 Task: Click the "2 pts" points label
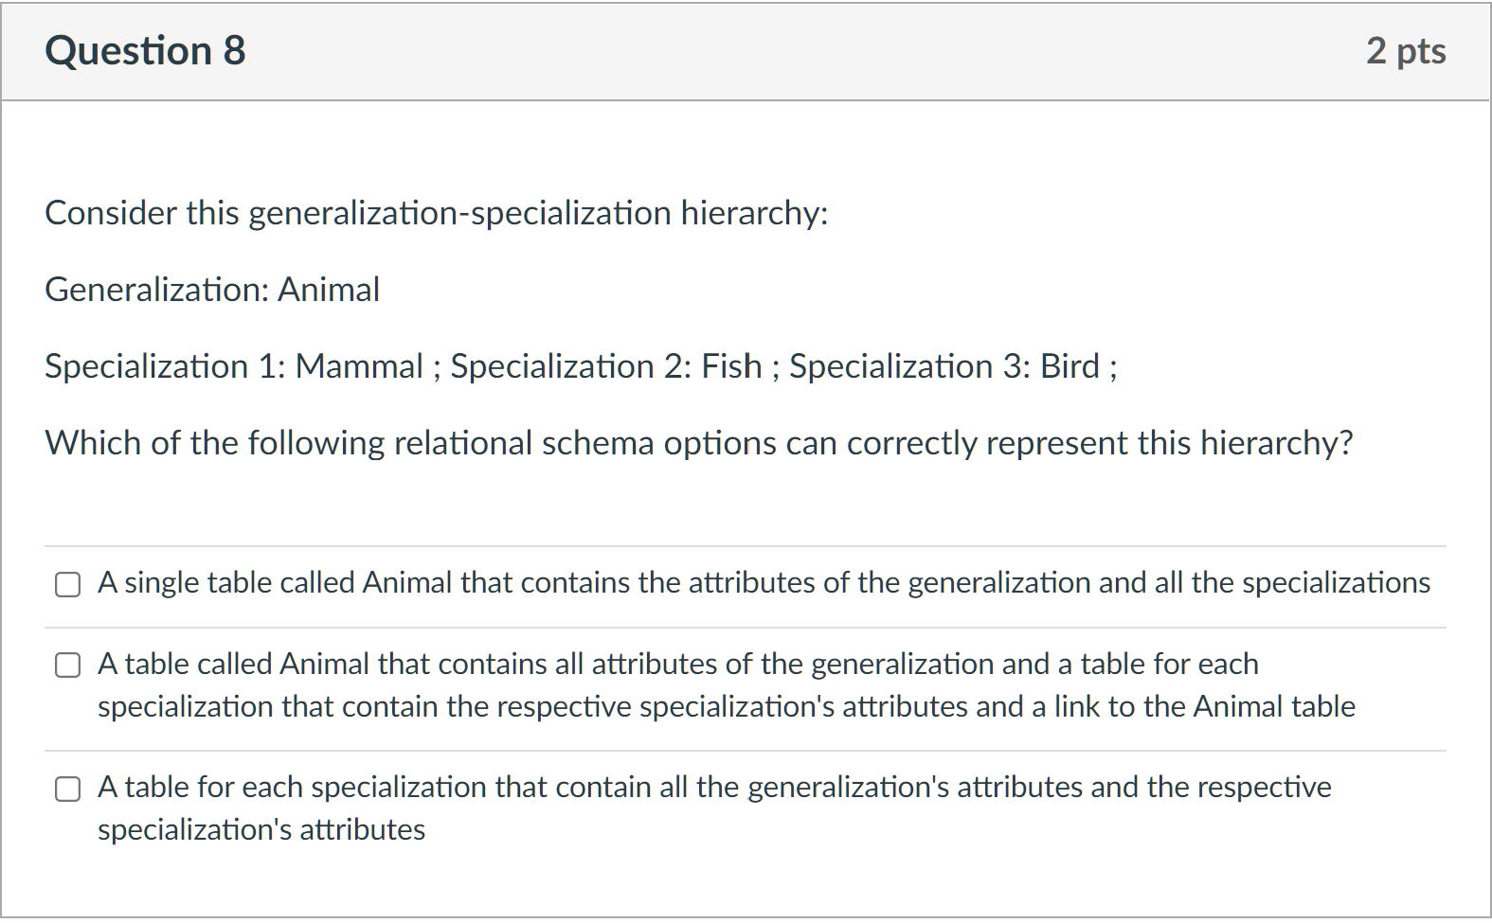1405,50
